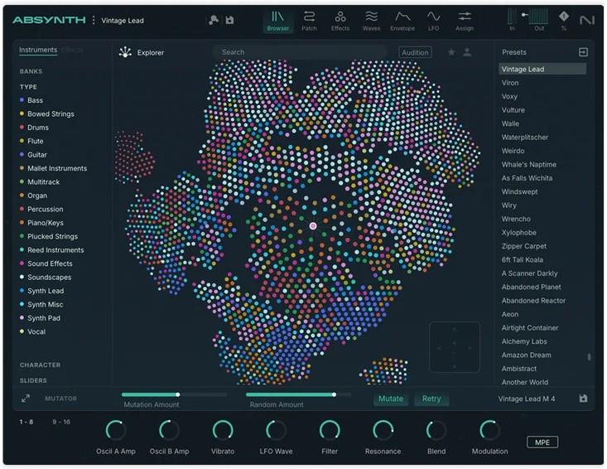Click the Vibrato knob
Viewport: 607px width, 469px height.
click(x=223, y=430)
